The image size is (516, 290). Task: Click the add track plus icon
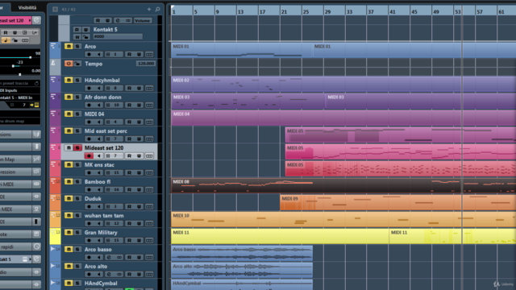coord(149,9)
